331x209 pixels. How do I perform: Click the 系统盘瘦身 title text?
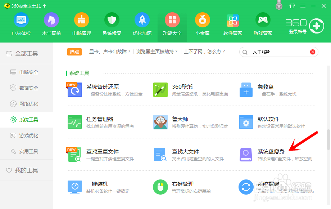271,151
